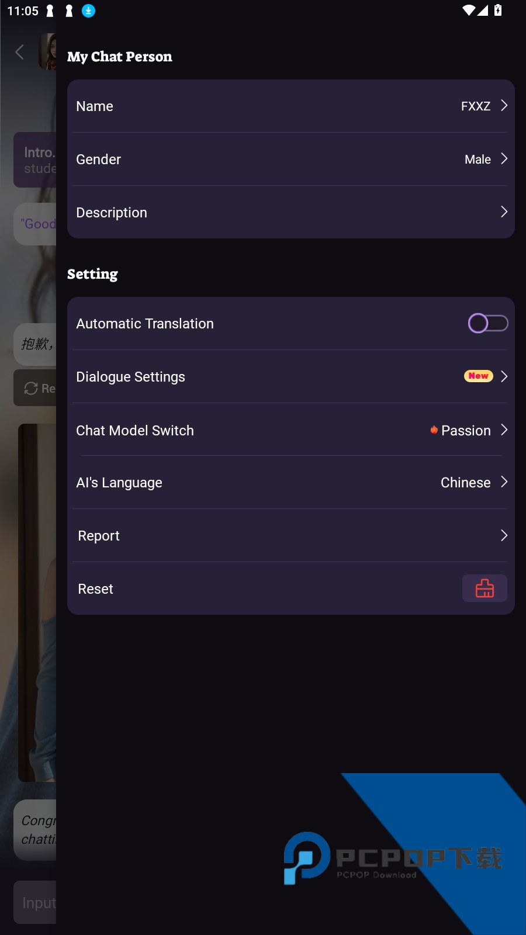Viewport: 526px width, 935px height.
Task: Open Dialogue Settings
Action: click(x=131, y=377)
